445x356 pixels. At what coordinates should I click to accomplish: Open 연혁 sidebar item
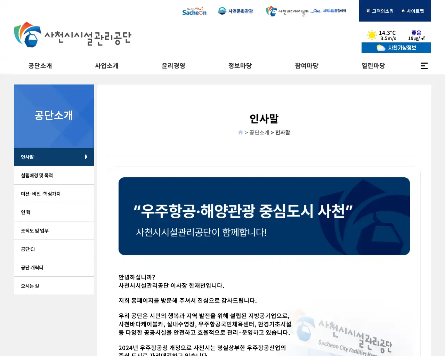tap(54, 212)
